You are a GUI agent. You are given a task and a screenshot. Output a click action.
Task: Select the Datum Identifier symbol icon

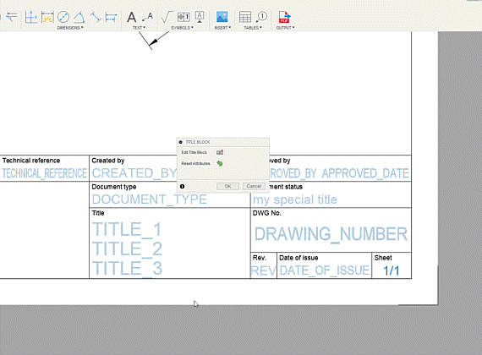[x=200, y=17]
